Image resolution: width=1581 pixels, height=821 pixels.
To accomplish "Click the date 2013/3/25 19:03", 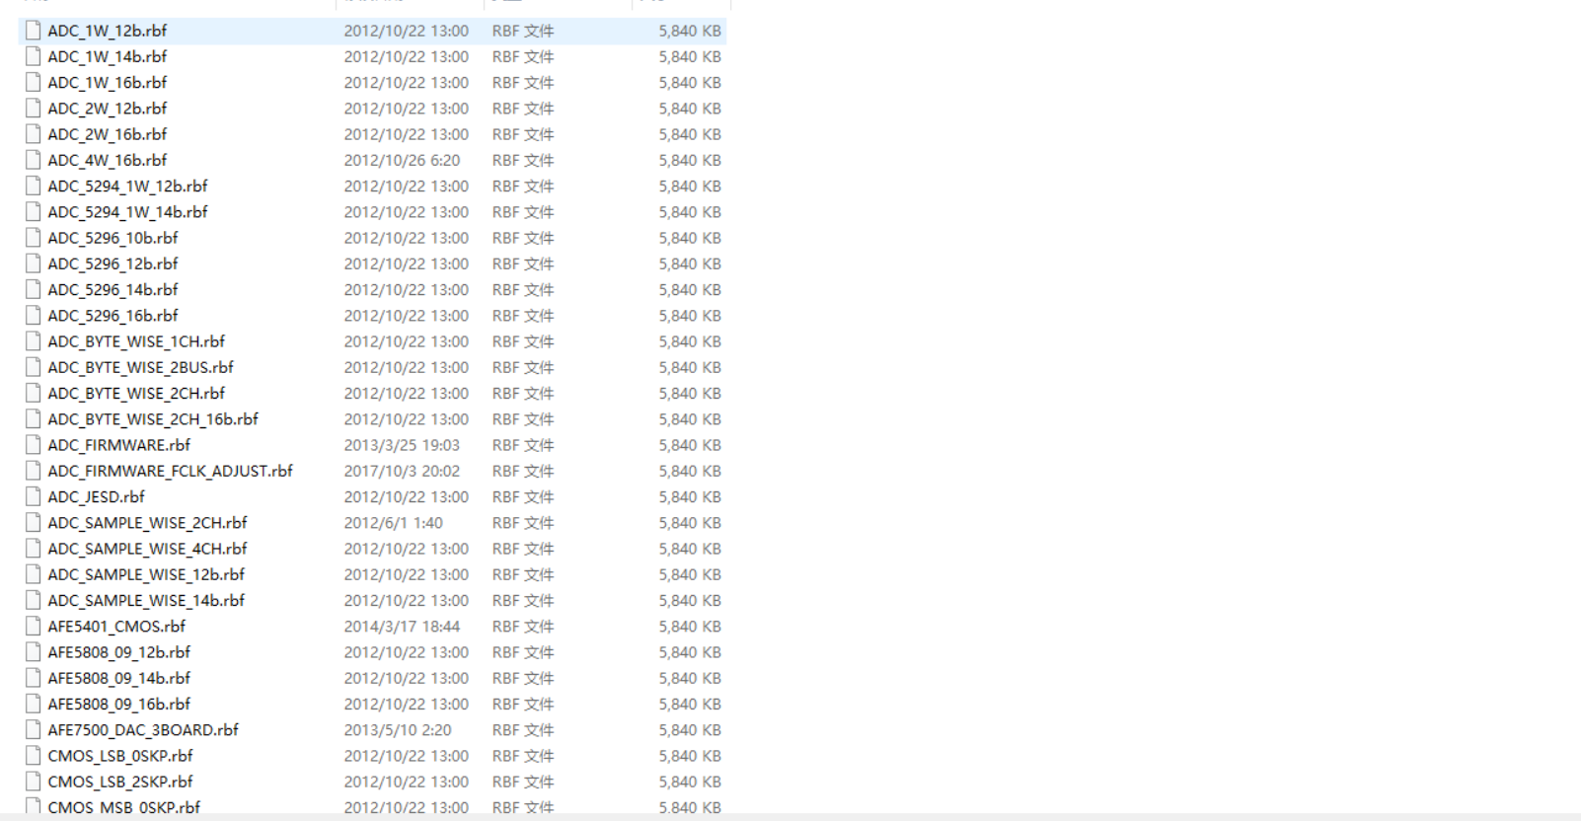I will point(402,445).
